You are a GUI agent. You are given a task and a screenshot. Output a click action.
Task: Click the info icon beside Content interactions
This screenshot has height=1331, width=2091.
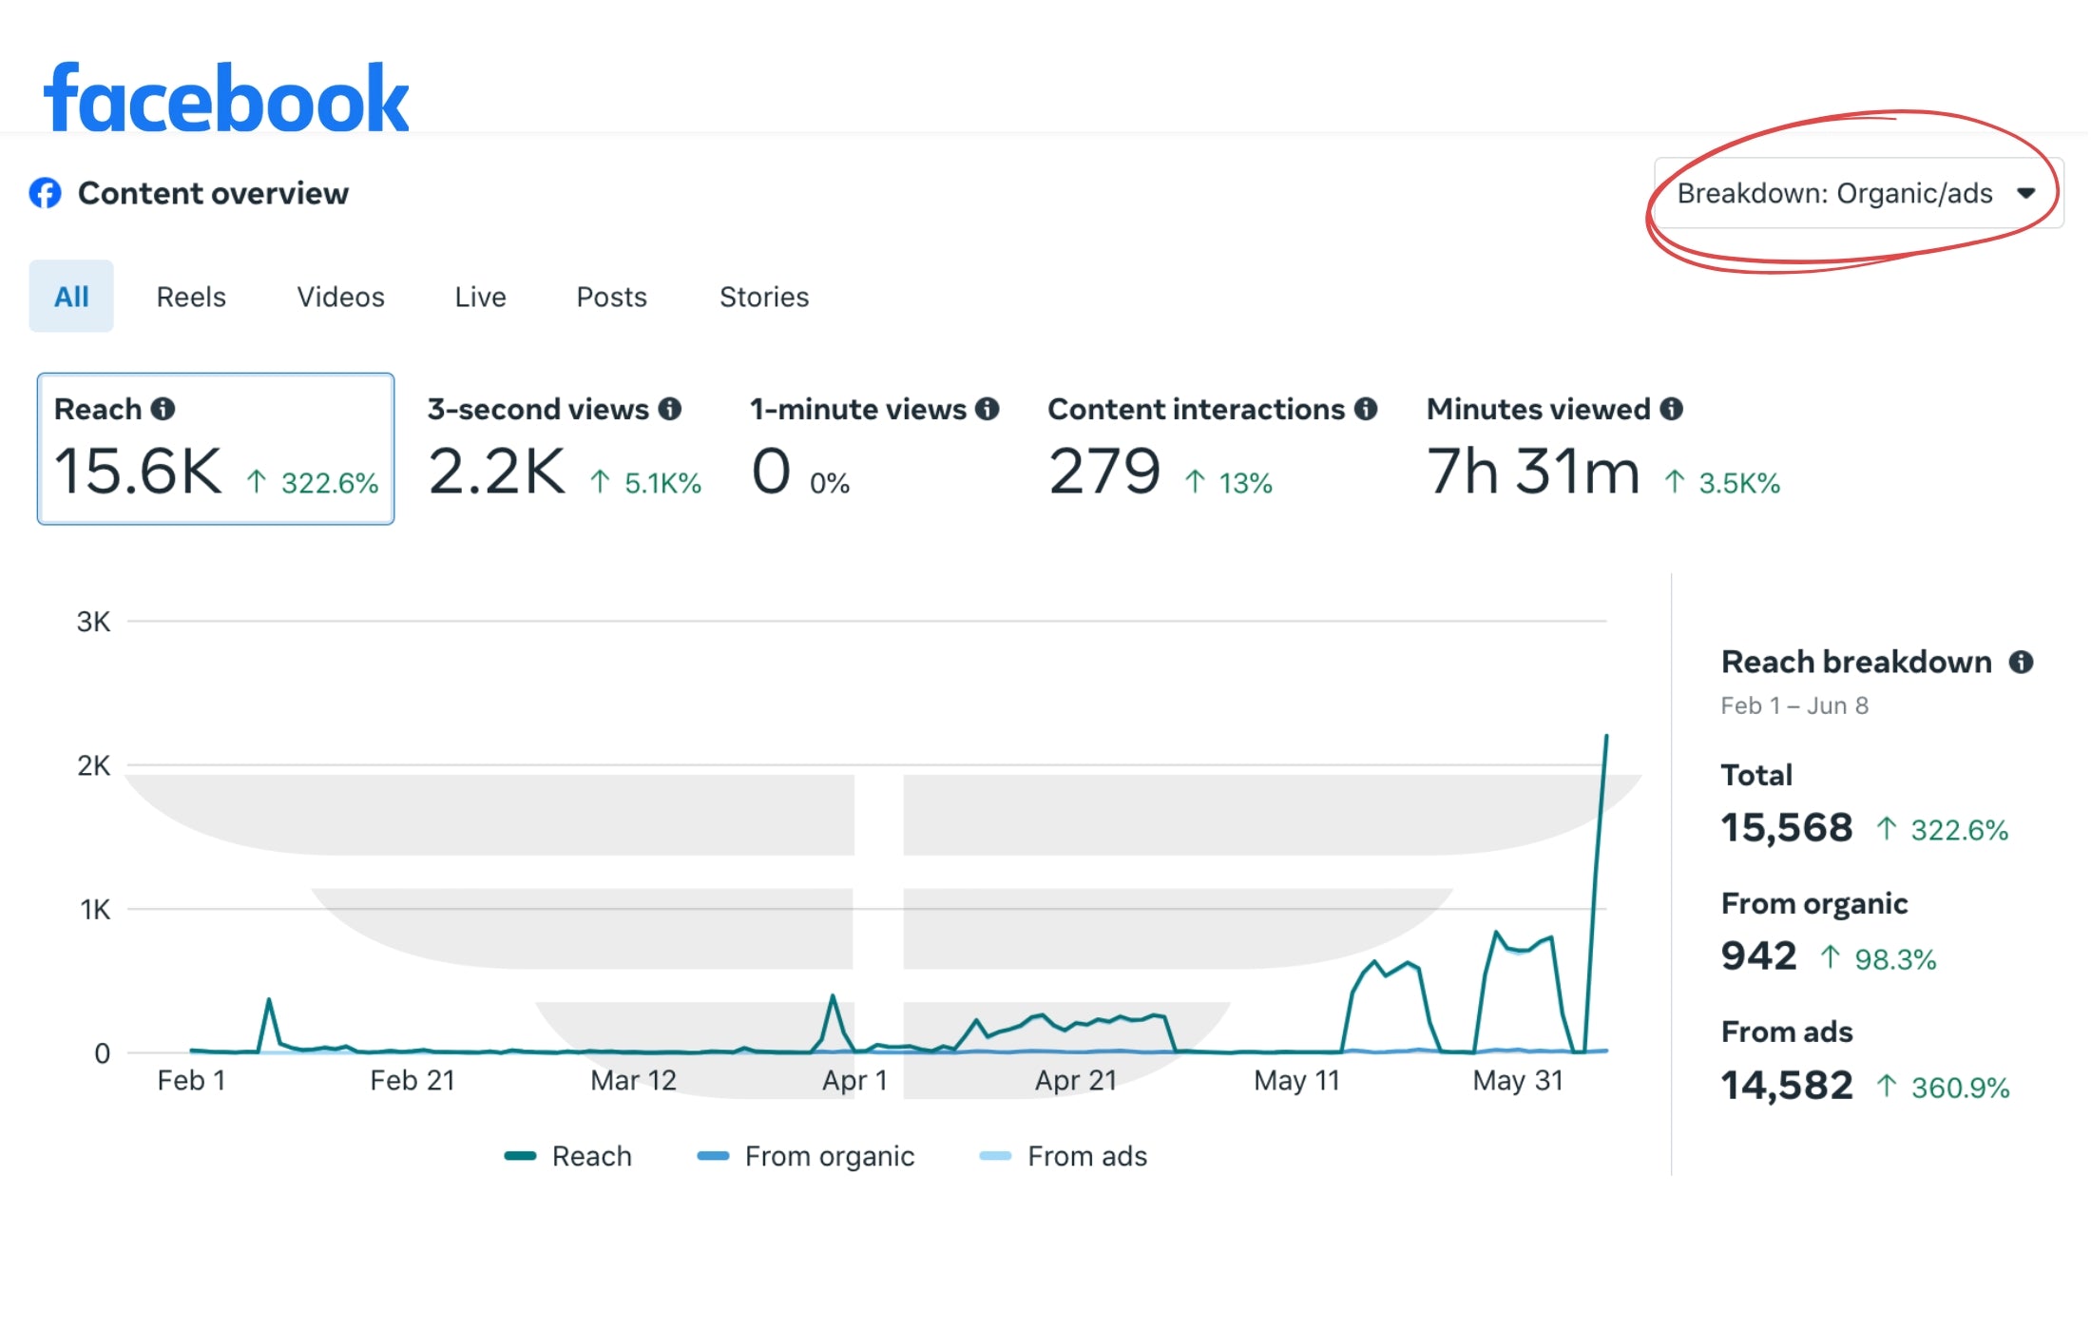(x=1366, y=409)
